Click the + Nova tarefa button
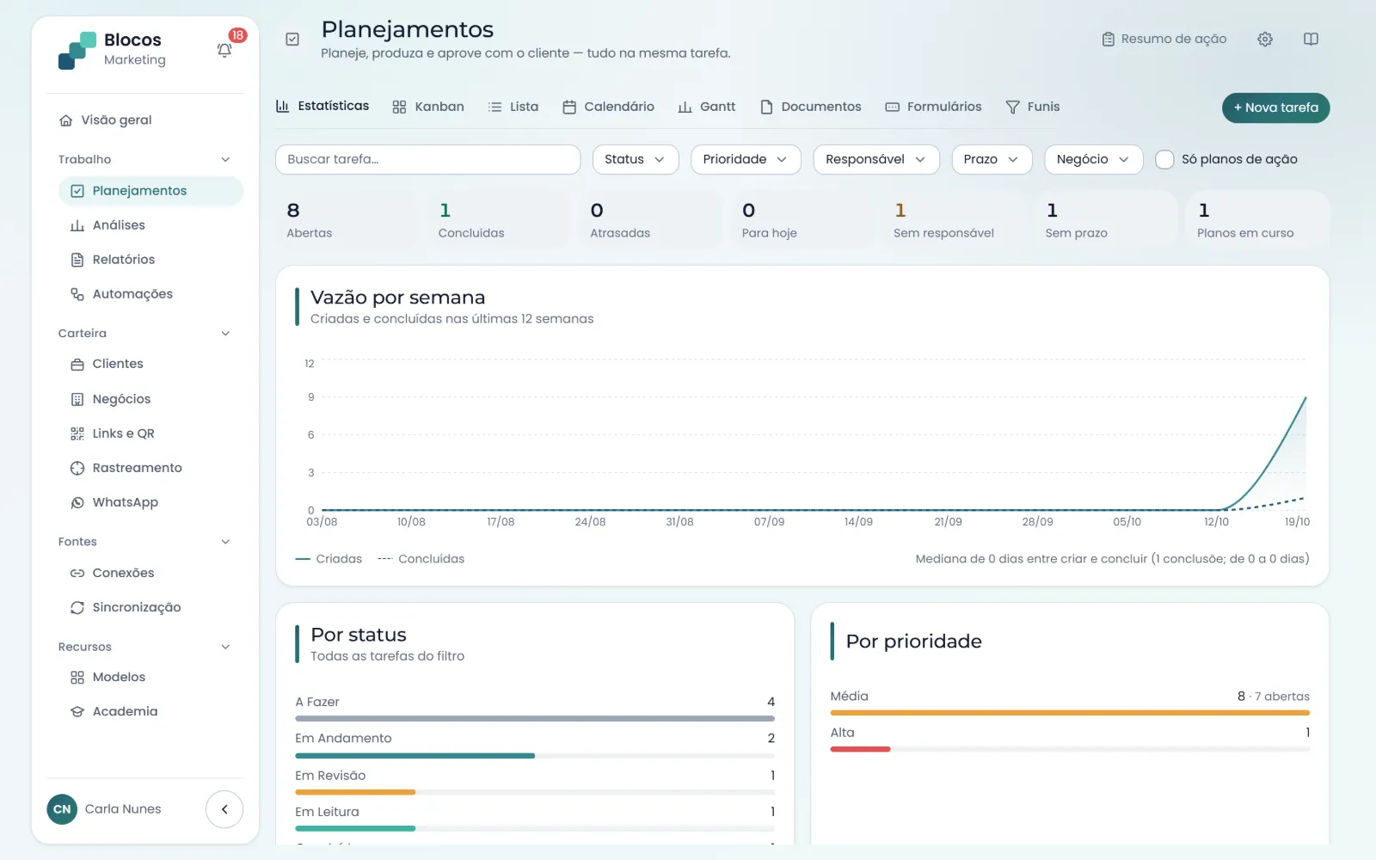The height and width of the screenshot is (860, 1376). (x=1275, y=107)
